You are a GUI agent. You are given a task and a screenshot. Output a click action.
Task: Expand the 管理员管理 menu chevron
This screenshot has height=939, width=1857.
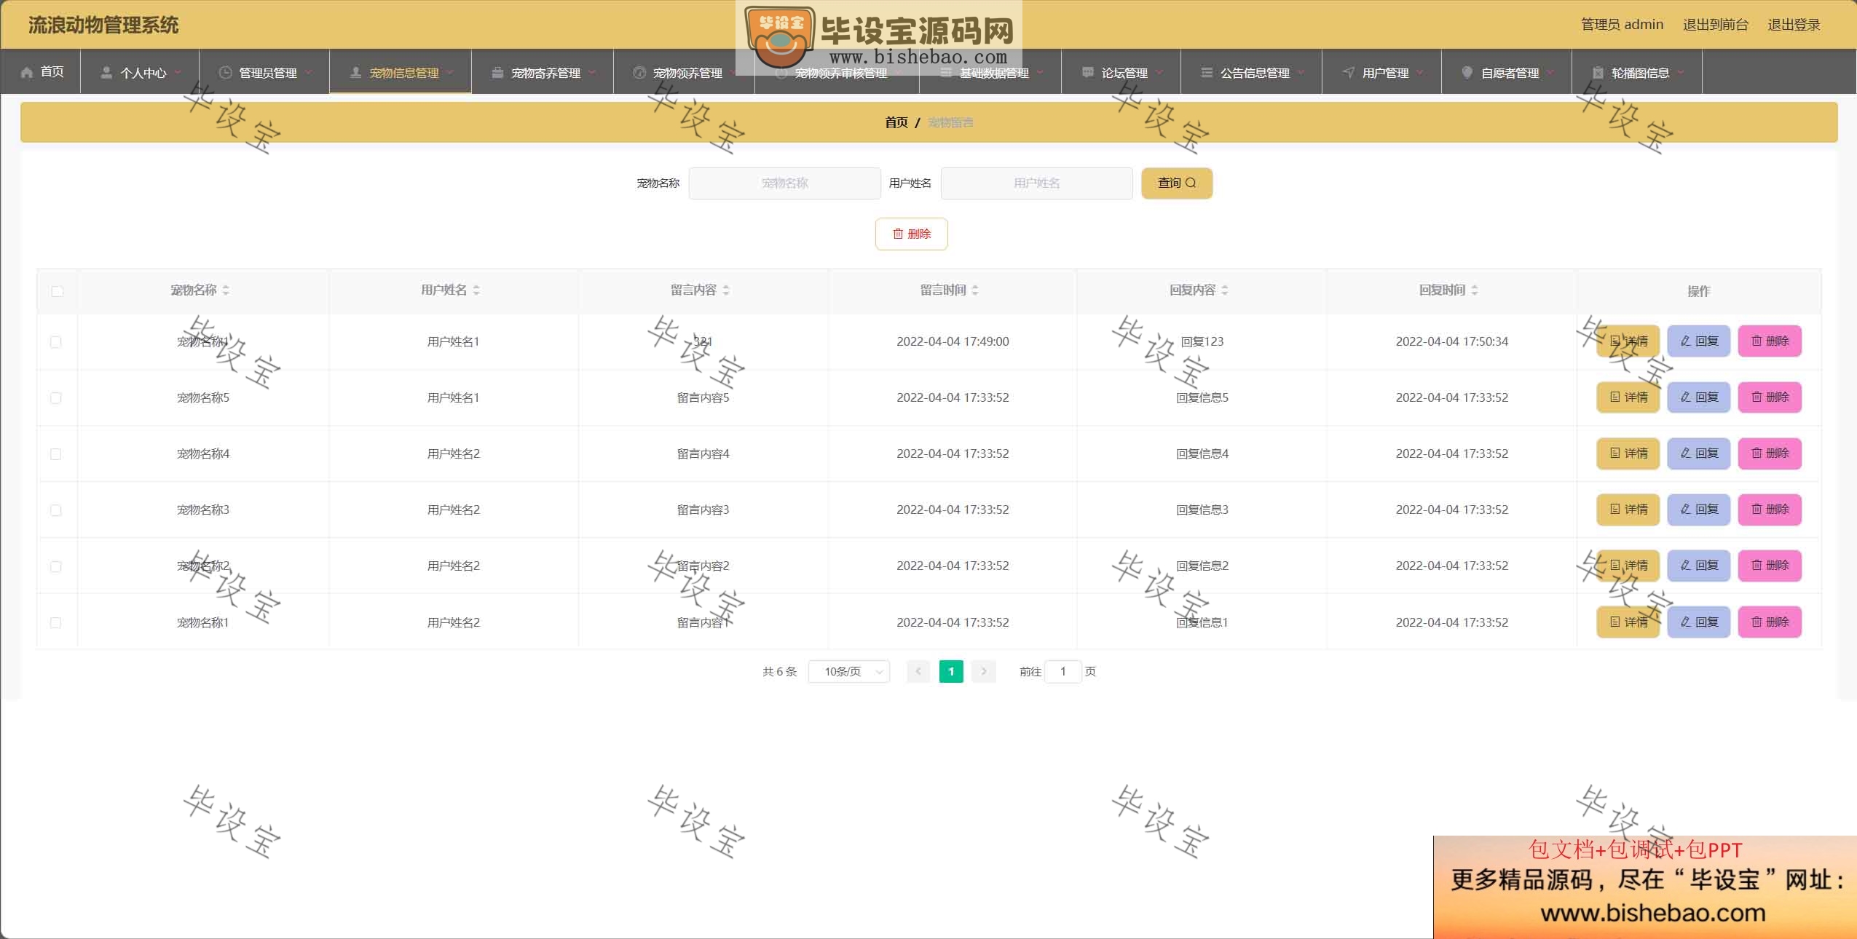pyautogui.click(x=308, y=72)
